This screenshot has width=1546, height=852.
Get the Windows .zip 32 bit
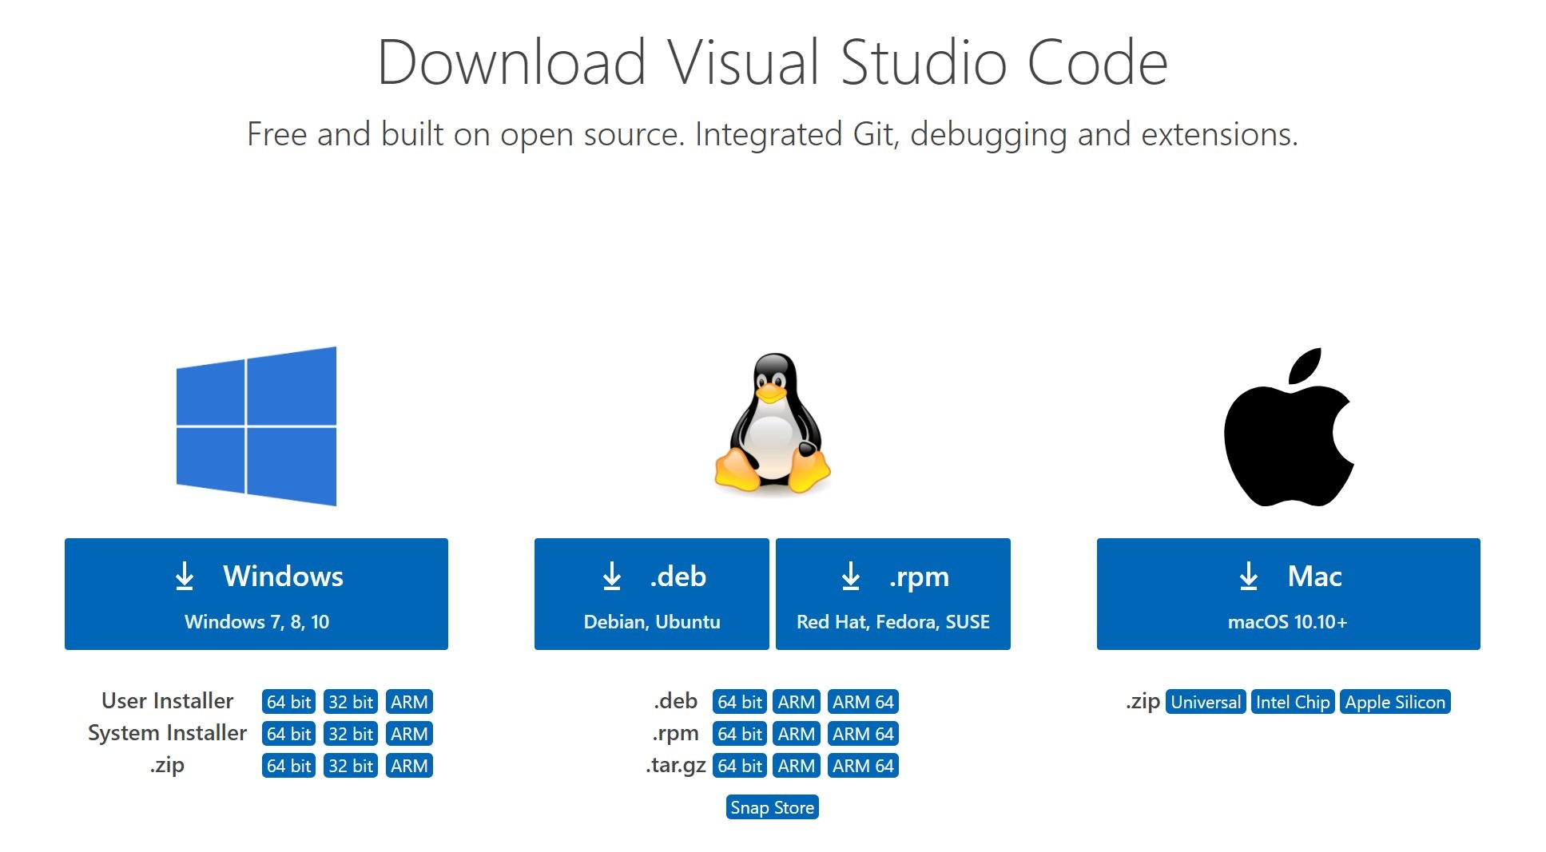point(351,766)
